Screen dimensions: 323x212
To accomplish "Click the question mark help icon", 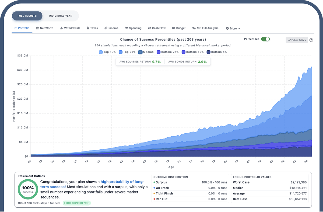I will coord(311,40).
